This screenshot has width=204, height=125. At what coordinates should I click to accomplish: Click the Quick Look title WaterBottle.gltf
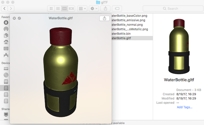tap(61, 18)
